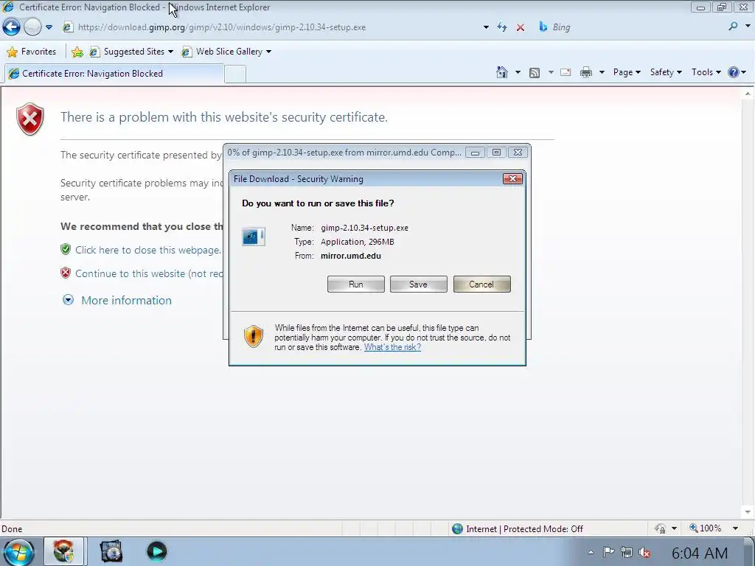This screenshot has width=755, height=566.
Task: Expand the More information section
Action: 116,301
